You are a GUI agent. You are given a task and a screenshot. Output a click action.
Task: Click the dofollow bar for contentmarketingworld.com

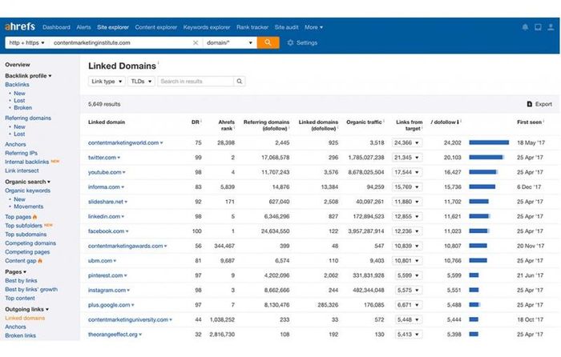[489, 142]
